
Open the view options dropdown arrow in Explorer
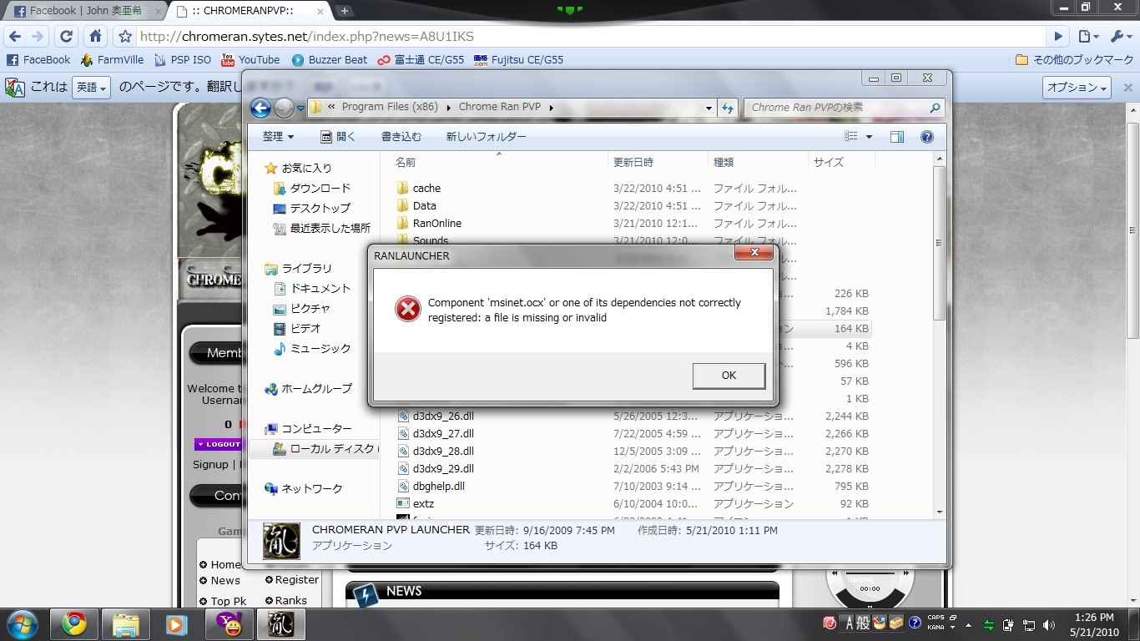coord(869,137)
